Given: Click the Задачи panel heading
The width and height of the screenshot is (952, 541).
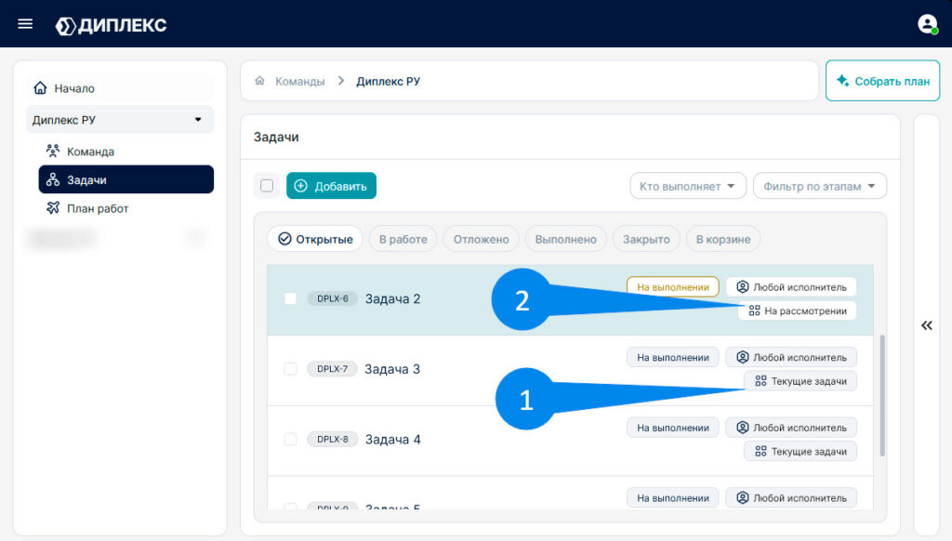Looking at the screenshot, I should (276, 138).
